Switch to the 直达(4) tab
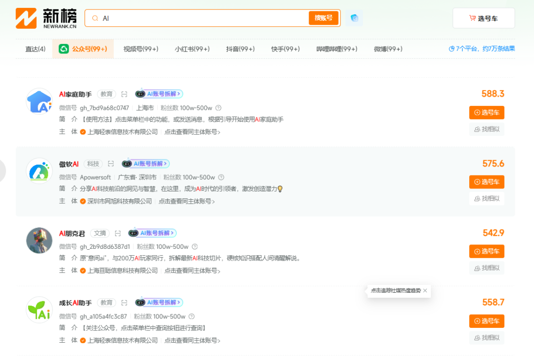Screen dimensions: 534x363 (36, 49)
